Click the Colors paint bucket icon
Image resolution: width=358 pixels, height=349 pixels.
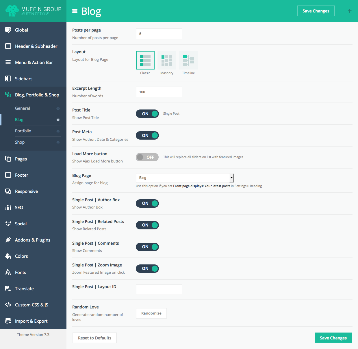tap(8, 256)
